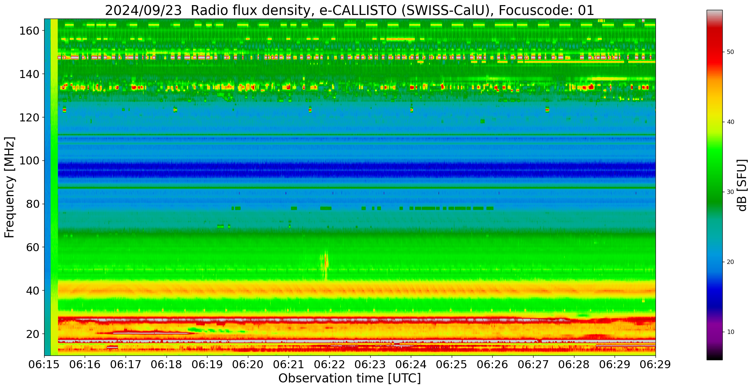Click the 06:24 time tick label
The image size is (753, 389).
[x=411, y=364]
